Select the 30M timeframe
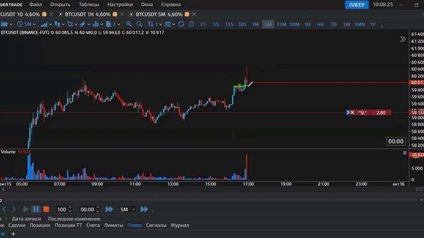Image resolution: width=424 pixels, height=238 pixels. pyautogui.click(x=294, y=24)
